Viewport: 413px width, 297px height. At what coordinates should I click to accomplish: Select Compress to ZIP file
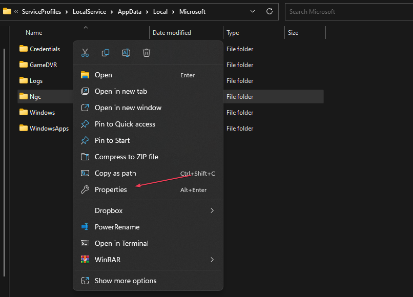click(126, 157)
